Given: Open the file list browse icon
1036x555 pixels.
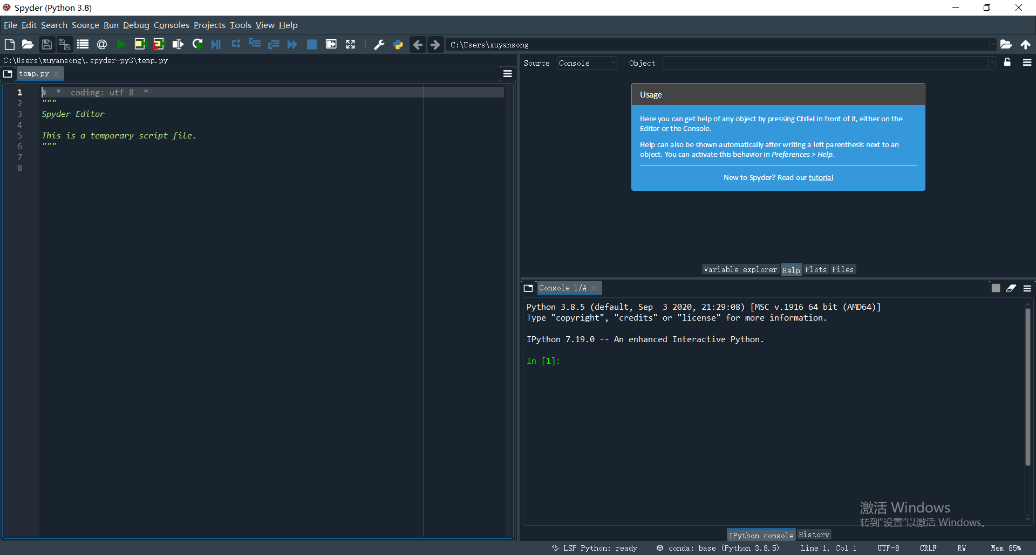Looking at the screenshot, I should 83,44.
